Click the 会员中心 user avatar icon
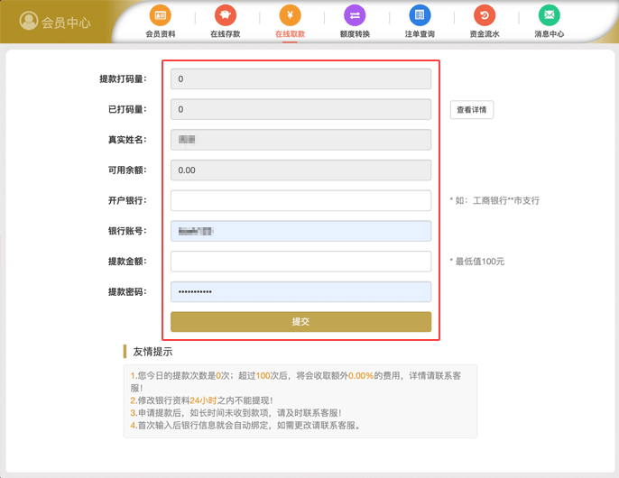Screen dimensions: 619x478 pyautogui.click(x=29, y=22)
